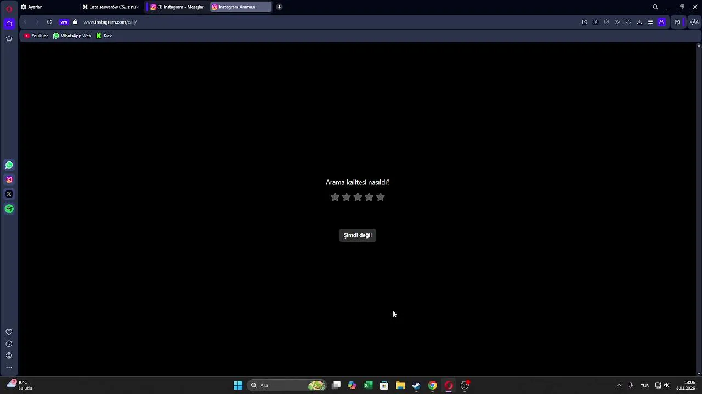Select the Instagram Araması tab

pos(240,7)
